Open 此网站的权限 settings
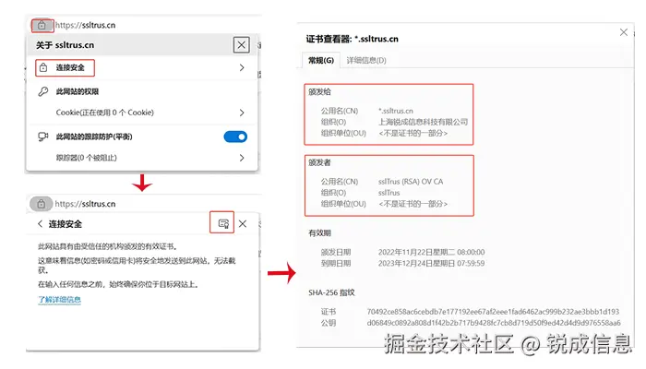This screenshot has height=369, width=646. click(x=78, y=91)
